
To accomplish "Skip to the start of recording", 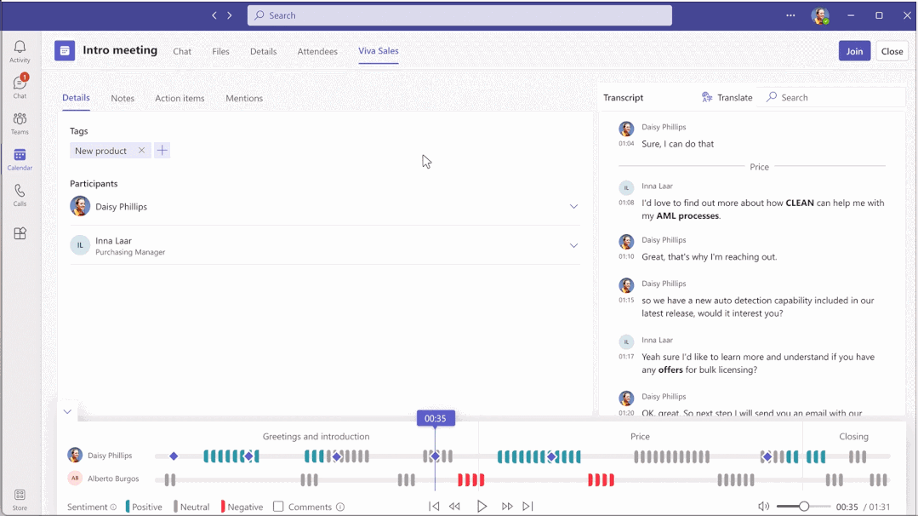I will [x=434, y=506].
